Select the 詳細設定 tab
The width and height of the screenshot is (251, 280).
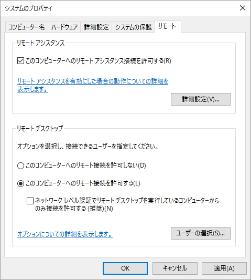[x=96, y=27]
